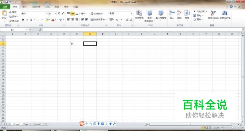
Task: Open Conditional Formatting (条件格式)
Action: click(x=139, y=16)
